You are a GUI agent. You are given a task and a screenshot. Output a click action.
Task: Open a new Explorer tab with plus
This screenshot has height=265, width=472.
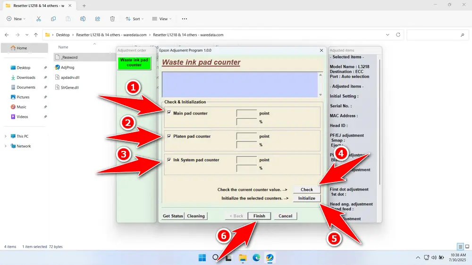coord(84,6)
